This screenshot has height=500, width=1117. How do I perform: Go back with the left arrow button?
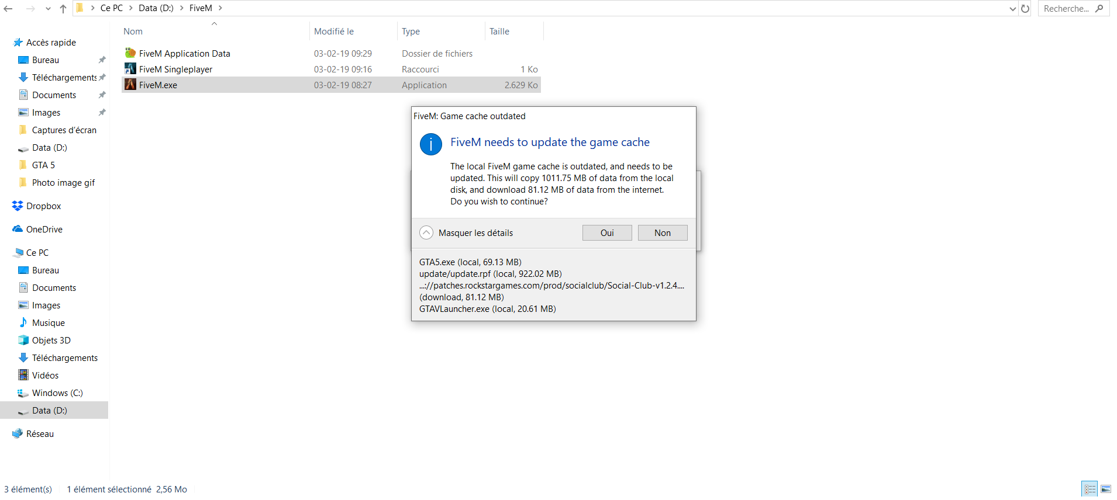click(8, 9)
